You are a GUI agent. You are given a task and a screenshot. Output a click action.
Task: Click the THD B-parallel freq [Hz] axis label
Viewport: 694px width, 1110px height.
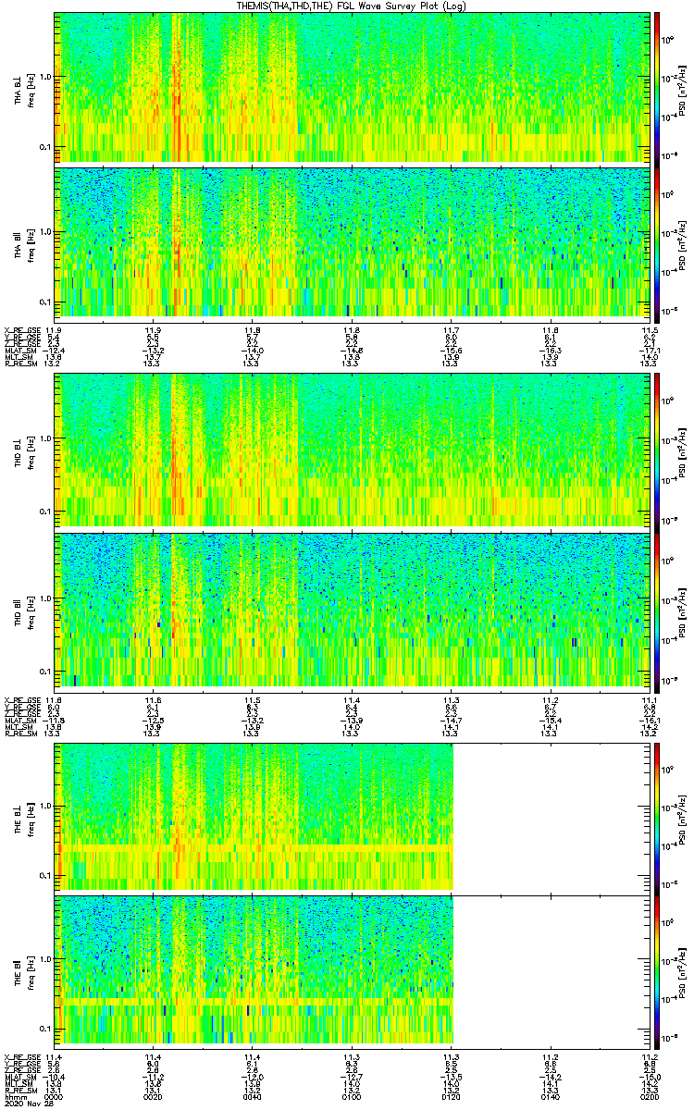pyautogui.click(x=31, y=612)
